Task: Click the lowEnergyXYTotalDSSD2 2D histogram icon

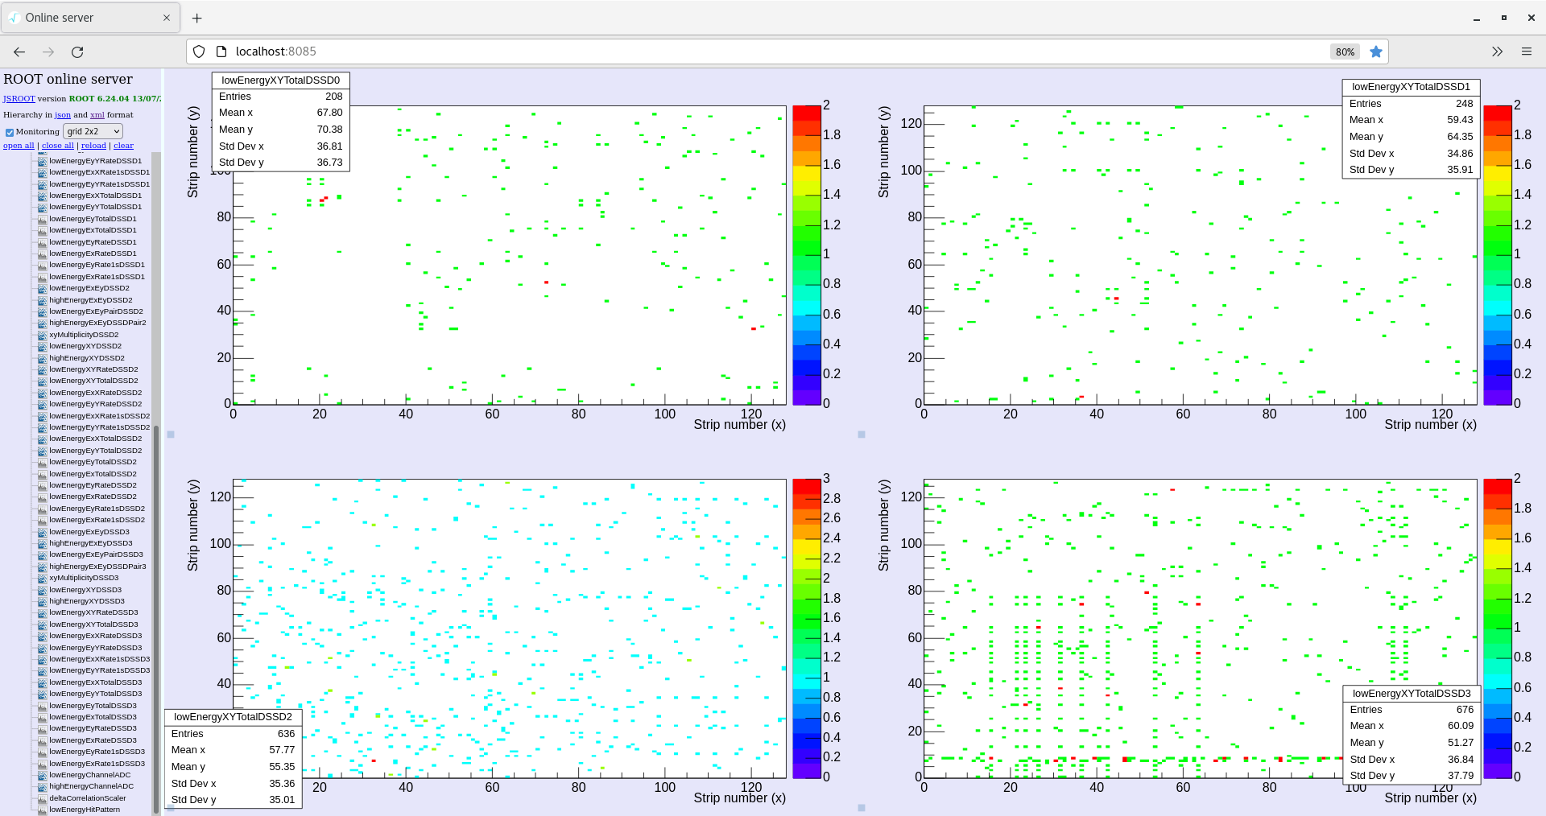Action: coord(43,381)
